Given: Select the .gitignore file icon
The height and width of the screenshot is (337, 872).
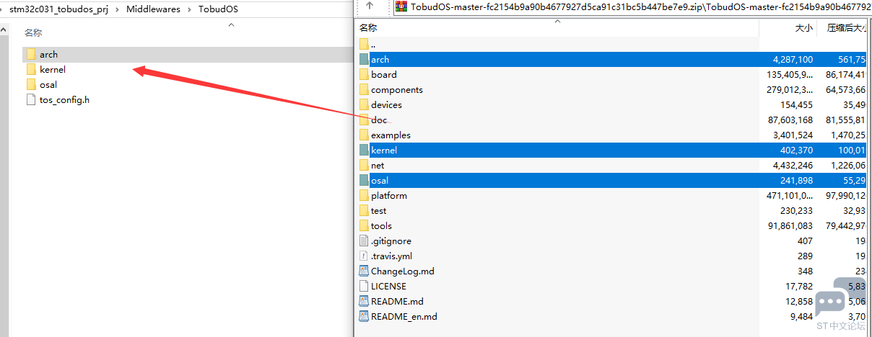Looking at the screenshot, I should coord(364,241).
